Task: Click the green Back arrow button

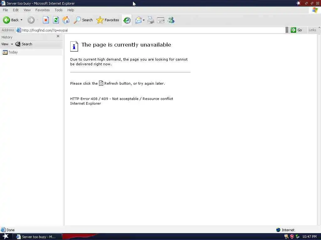Action: coord(6,20)
